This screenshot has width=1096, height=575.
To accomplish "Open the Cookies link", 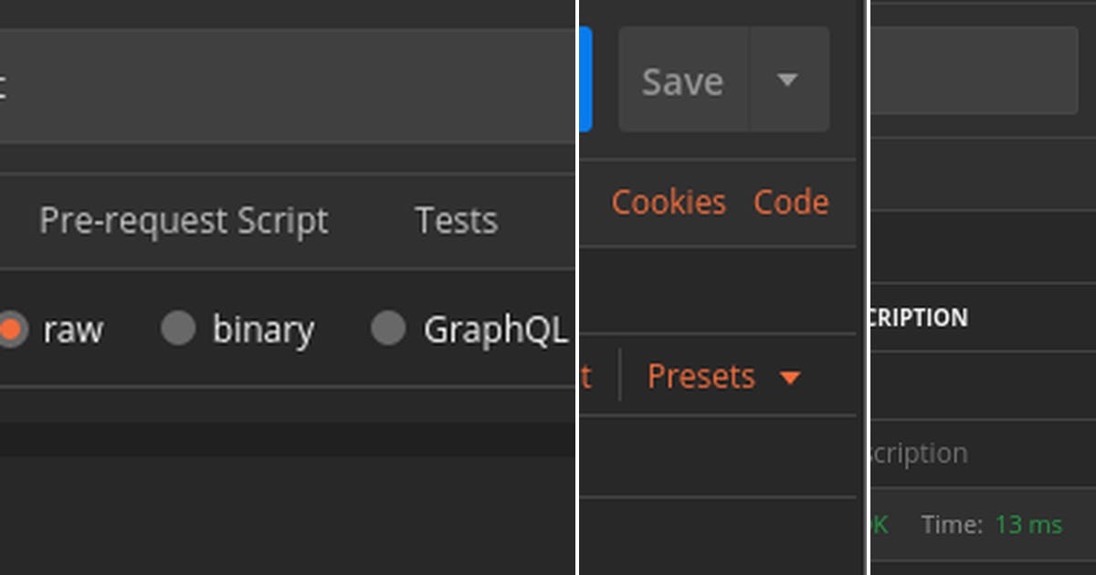I will (x=669, y=202).
